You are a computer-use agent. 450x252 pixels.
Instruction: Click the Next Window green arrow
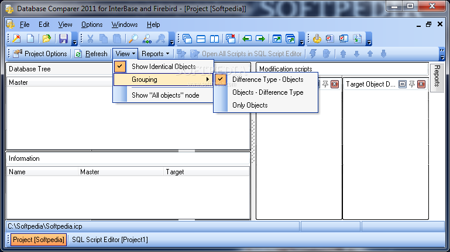click(260, 39)
